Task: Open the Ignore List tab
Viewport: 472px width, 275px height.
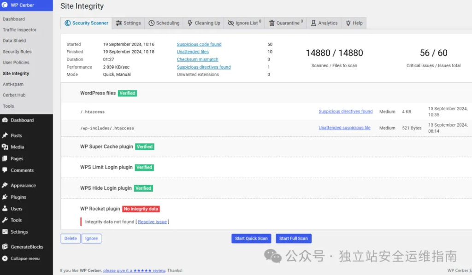Action: point(244,23)
